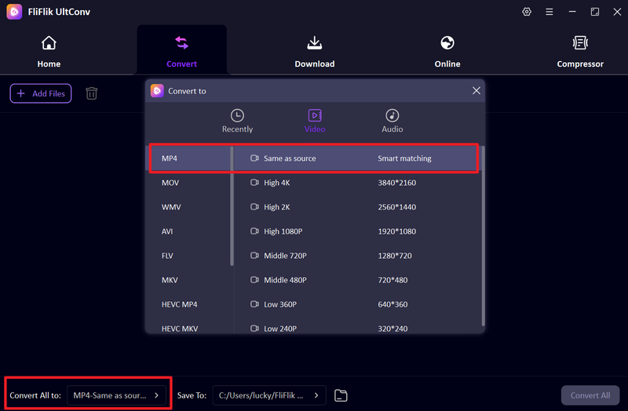Select the Audio tab in dialog
The width and height of the screenshot is (628, 411).
click(x=392, y=121)
